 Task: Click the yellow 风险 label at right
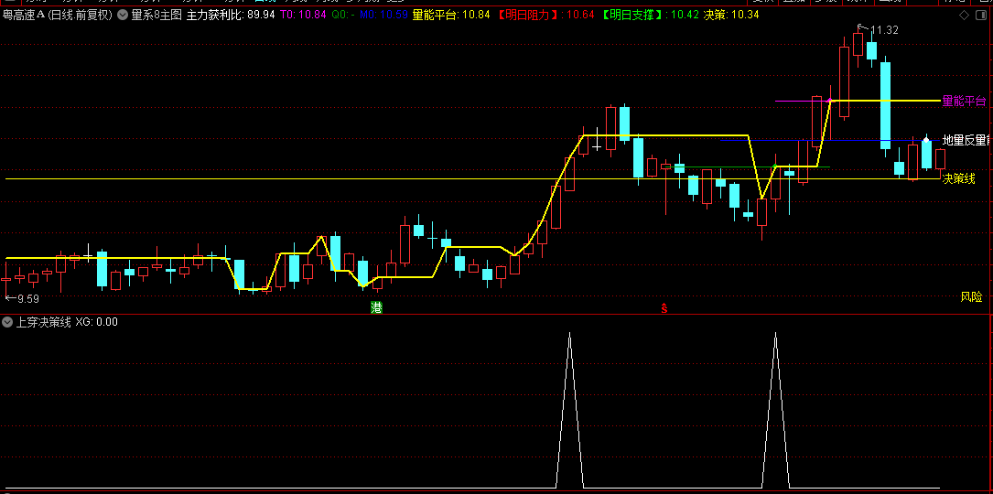click(x=971, y=295)
